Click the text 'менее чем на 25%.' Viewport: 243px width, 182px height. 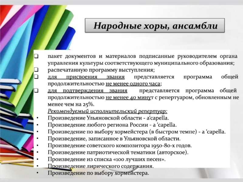[x=71, y=104]
